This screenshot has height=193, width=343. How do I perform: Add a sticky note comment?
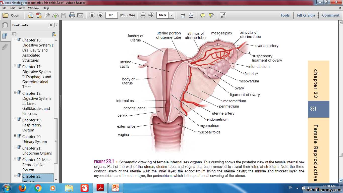click(203, 15)
